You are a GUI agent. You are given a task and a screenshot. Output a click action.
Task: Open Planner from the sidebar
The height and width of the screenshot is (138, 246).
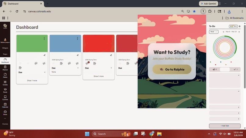tap(5, 68)
